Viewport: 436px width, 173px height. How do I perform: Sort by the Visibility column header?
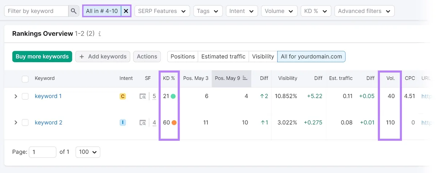[287, 78]
